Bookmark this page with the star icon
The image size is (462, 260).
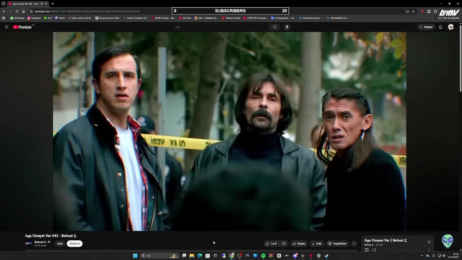[413, 11]
